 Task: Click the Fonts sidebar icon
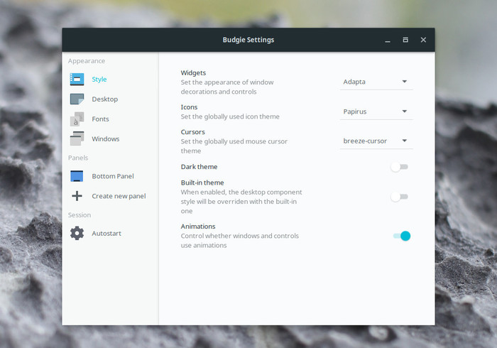(77, 119)
